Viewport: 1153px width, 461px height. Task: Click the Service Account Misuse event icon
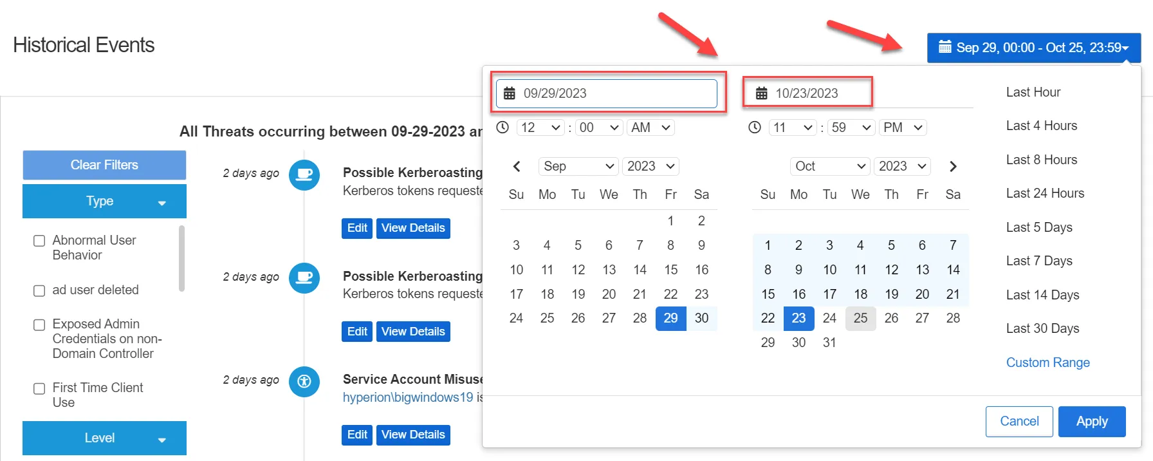[304, 381]
